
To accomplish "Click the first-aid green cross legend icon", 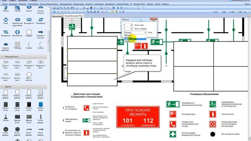I will pyautogui.click(x=173, y=134).
